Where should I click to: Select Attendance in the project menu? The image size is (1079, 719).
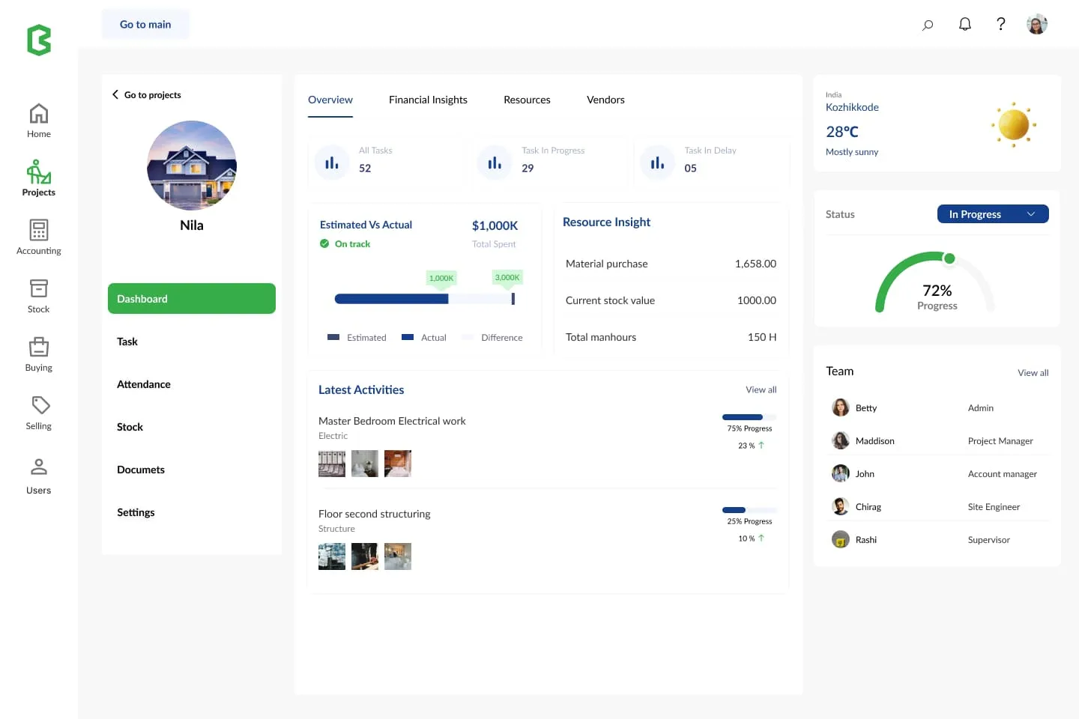[x=144, y=384]
